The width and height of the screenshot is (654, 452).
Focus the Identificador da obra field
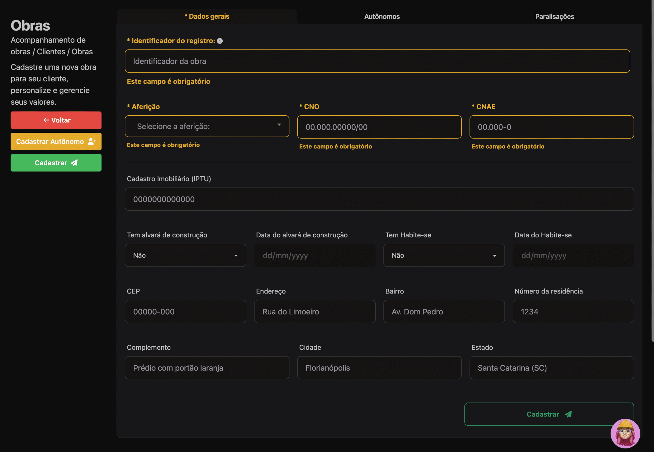377,61
